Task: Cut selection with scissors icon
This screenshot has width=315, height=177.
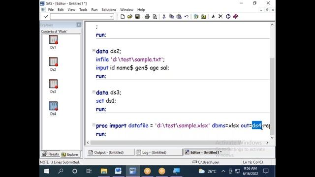Action: point(164,16)
